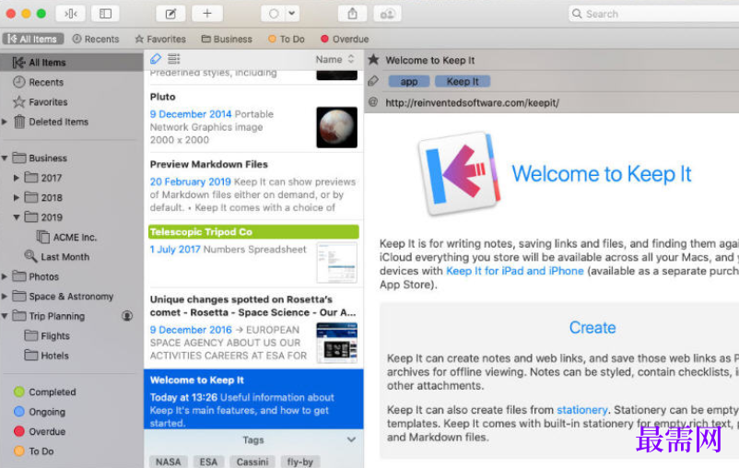Image resolution: width=739 pixels, height=468 pixels.
Task: Select the Pluto item in the list
Action: click(253, 119)
